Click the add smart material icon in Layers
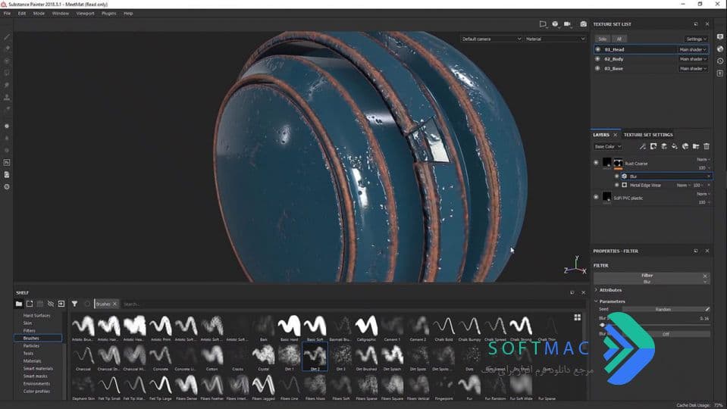The height and width of the screenshot is (409, 727). pyautogui.click(x=685, y=146)
